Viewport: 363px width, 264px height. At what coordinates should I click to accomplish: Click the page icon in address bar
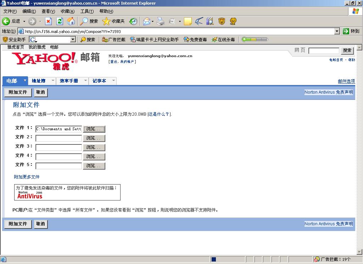point(21,31)
